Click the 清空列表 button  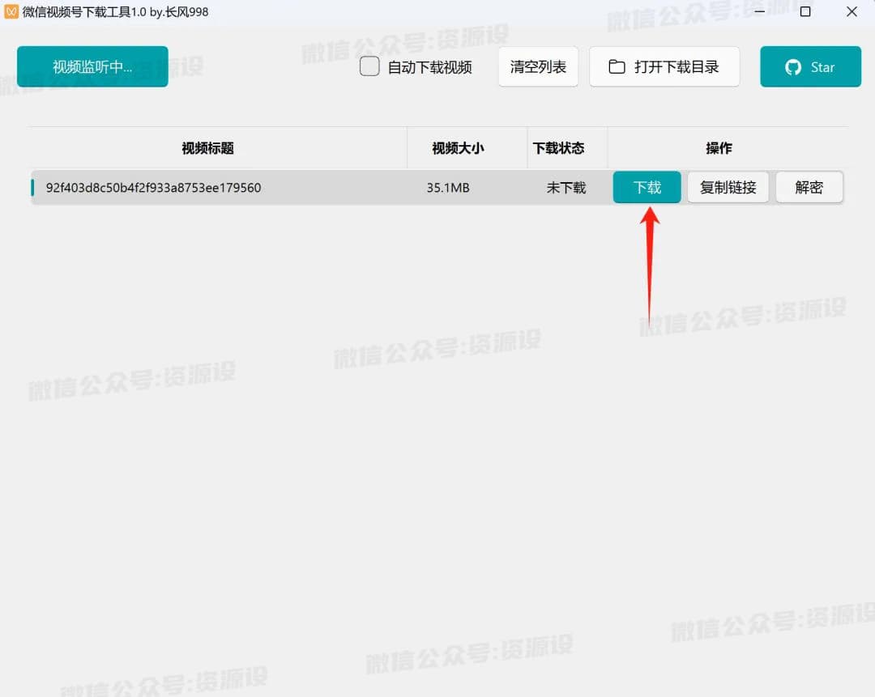pyautogui.click(x=538, y=66)
